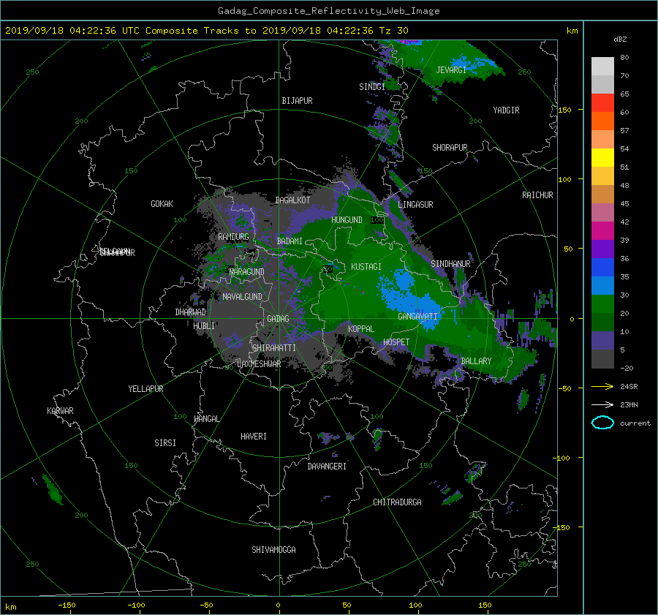The width and height of the screenshot is (658, 615).
Task: Click the SHORAPUR city label
Action: [x=450, y=148]
